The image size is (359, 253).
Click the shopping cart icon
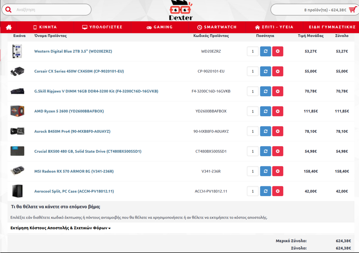tap(353, 9)
